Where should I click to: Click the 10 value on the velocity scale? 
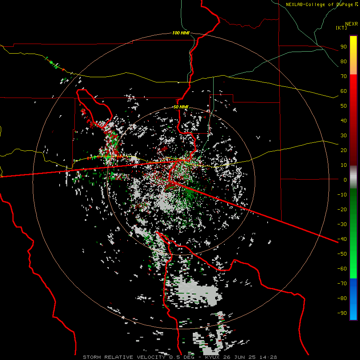point(344,165)
